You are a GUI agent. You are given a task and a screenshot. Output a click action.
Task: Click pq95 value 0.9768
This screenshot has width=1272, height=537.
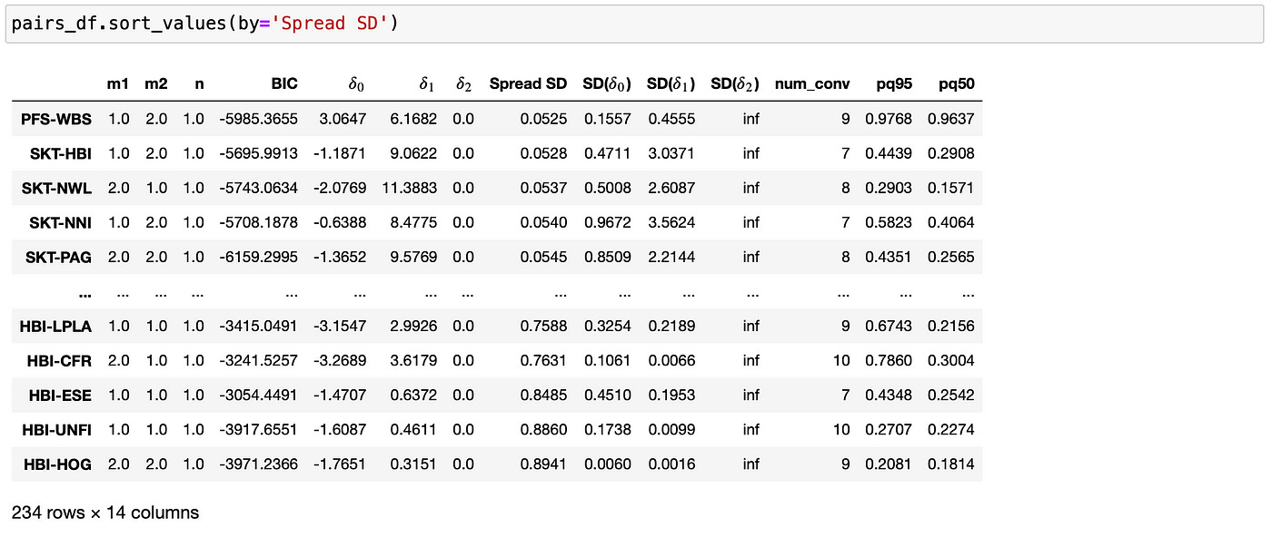[x=889, y=119]
